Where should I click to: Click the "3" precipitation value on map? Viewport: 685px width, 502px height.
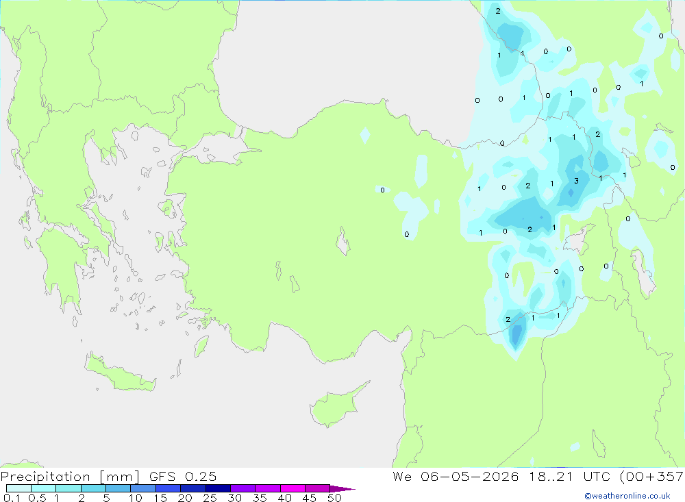pos(576,181)
